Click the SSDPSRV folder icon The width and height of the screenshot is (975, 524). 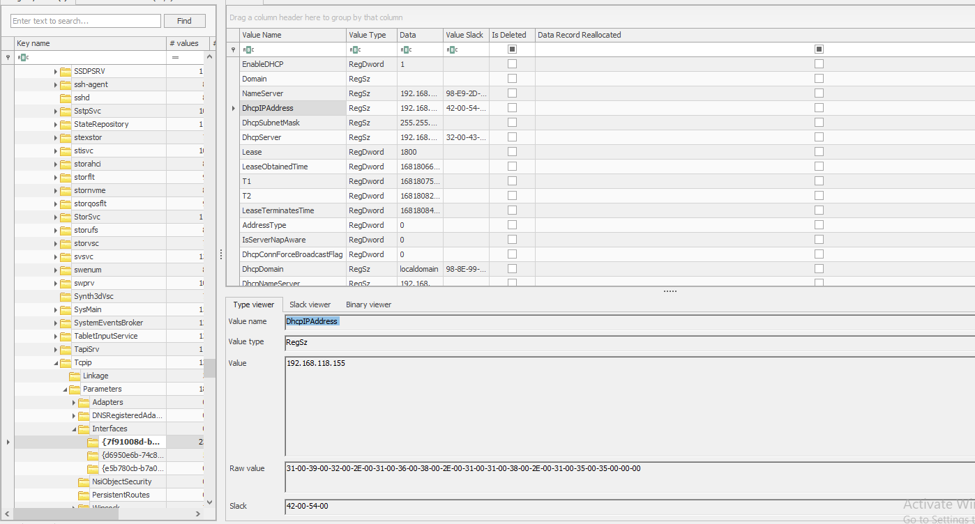click(x=66, y=72)
